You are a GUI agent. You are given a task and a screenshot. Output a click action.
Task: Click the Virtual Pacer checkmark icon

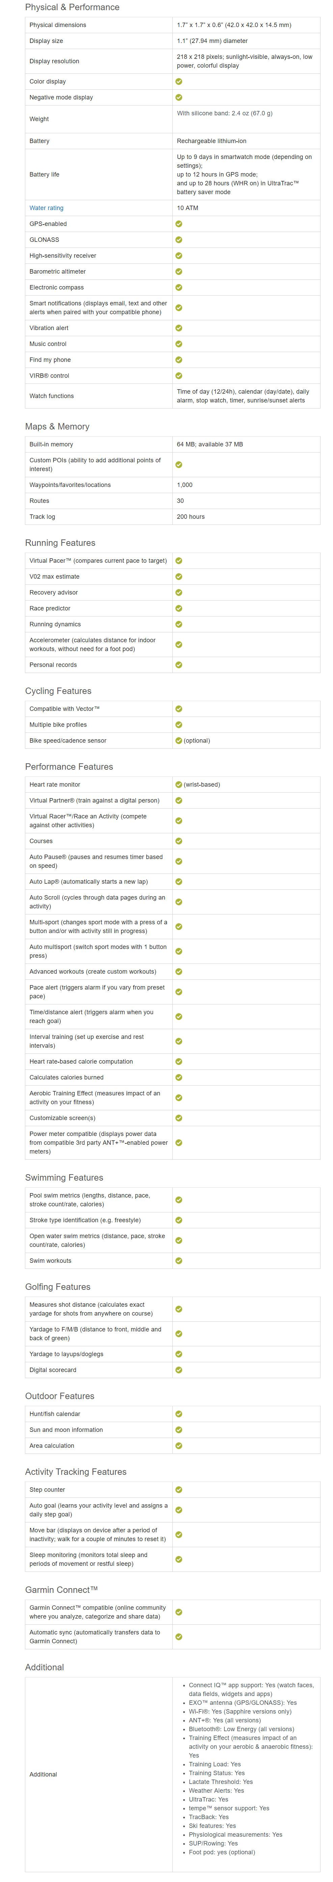coord(178,560)
